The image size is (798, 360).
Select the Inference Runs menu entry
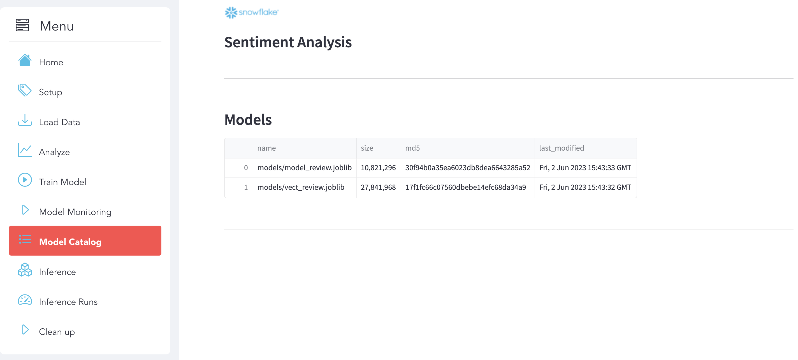(68, 302)
